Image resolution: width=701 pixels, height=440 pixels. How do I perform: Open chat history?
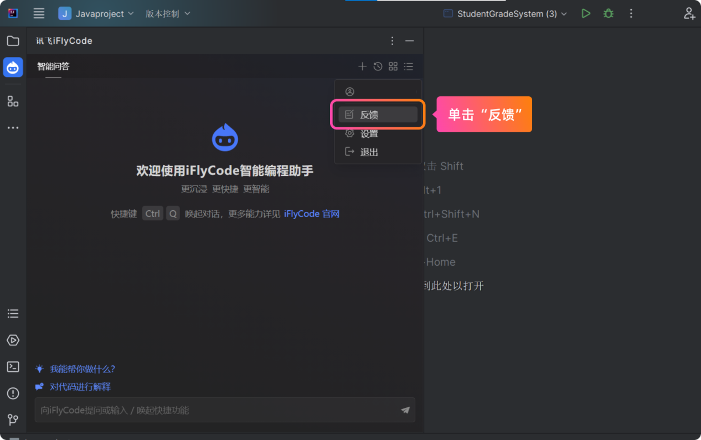click(378, 66)
